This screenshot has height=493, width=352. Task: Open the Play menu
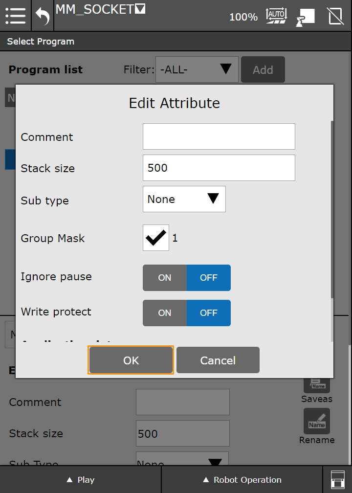pos(81,480)
